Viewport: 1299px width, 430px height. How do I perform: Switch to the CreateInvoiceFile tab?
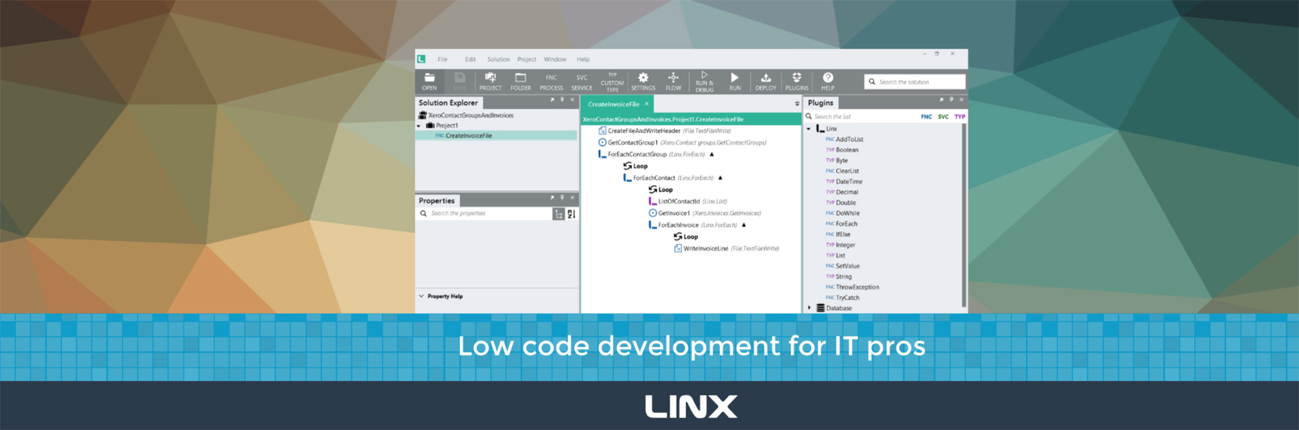coord(613,104)
